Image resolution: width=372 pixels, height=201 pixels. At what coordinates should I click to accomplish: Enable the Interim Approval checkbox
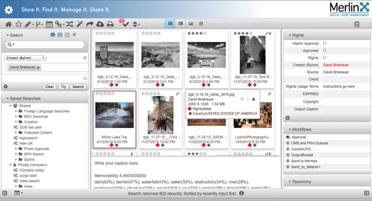tap(325, 43)
